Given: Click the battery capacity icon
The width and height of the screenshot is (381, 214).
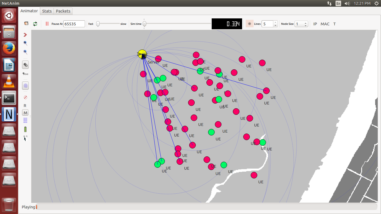Looking at the screenshot, I should (25, 129).
